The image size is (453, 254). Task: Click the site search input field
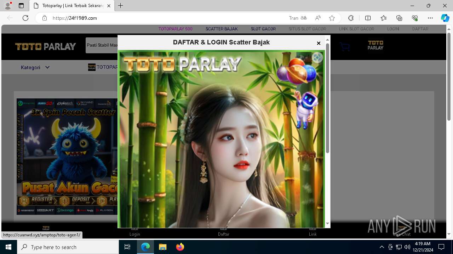point(102,45)
